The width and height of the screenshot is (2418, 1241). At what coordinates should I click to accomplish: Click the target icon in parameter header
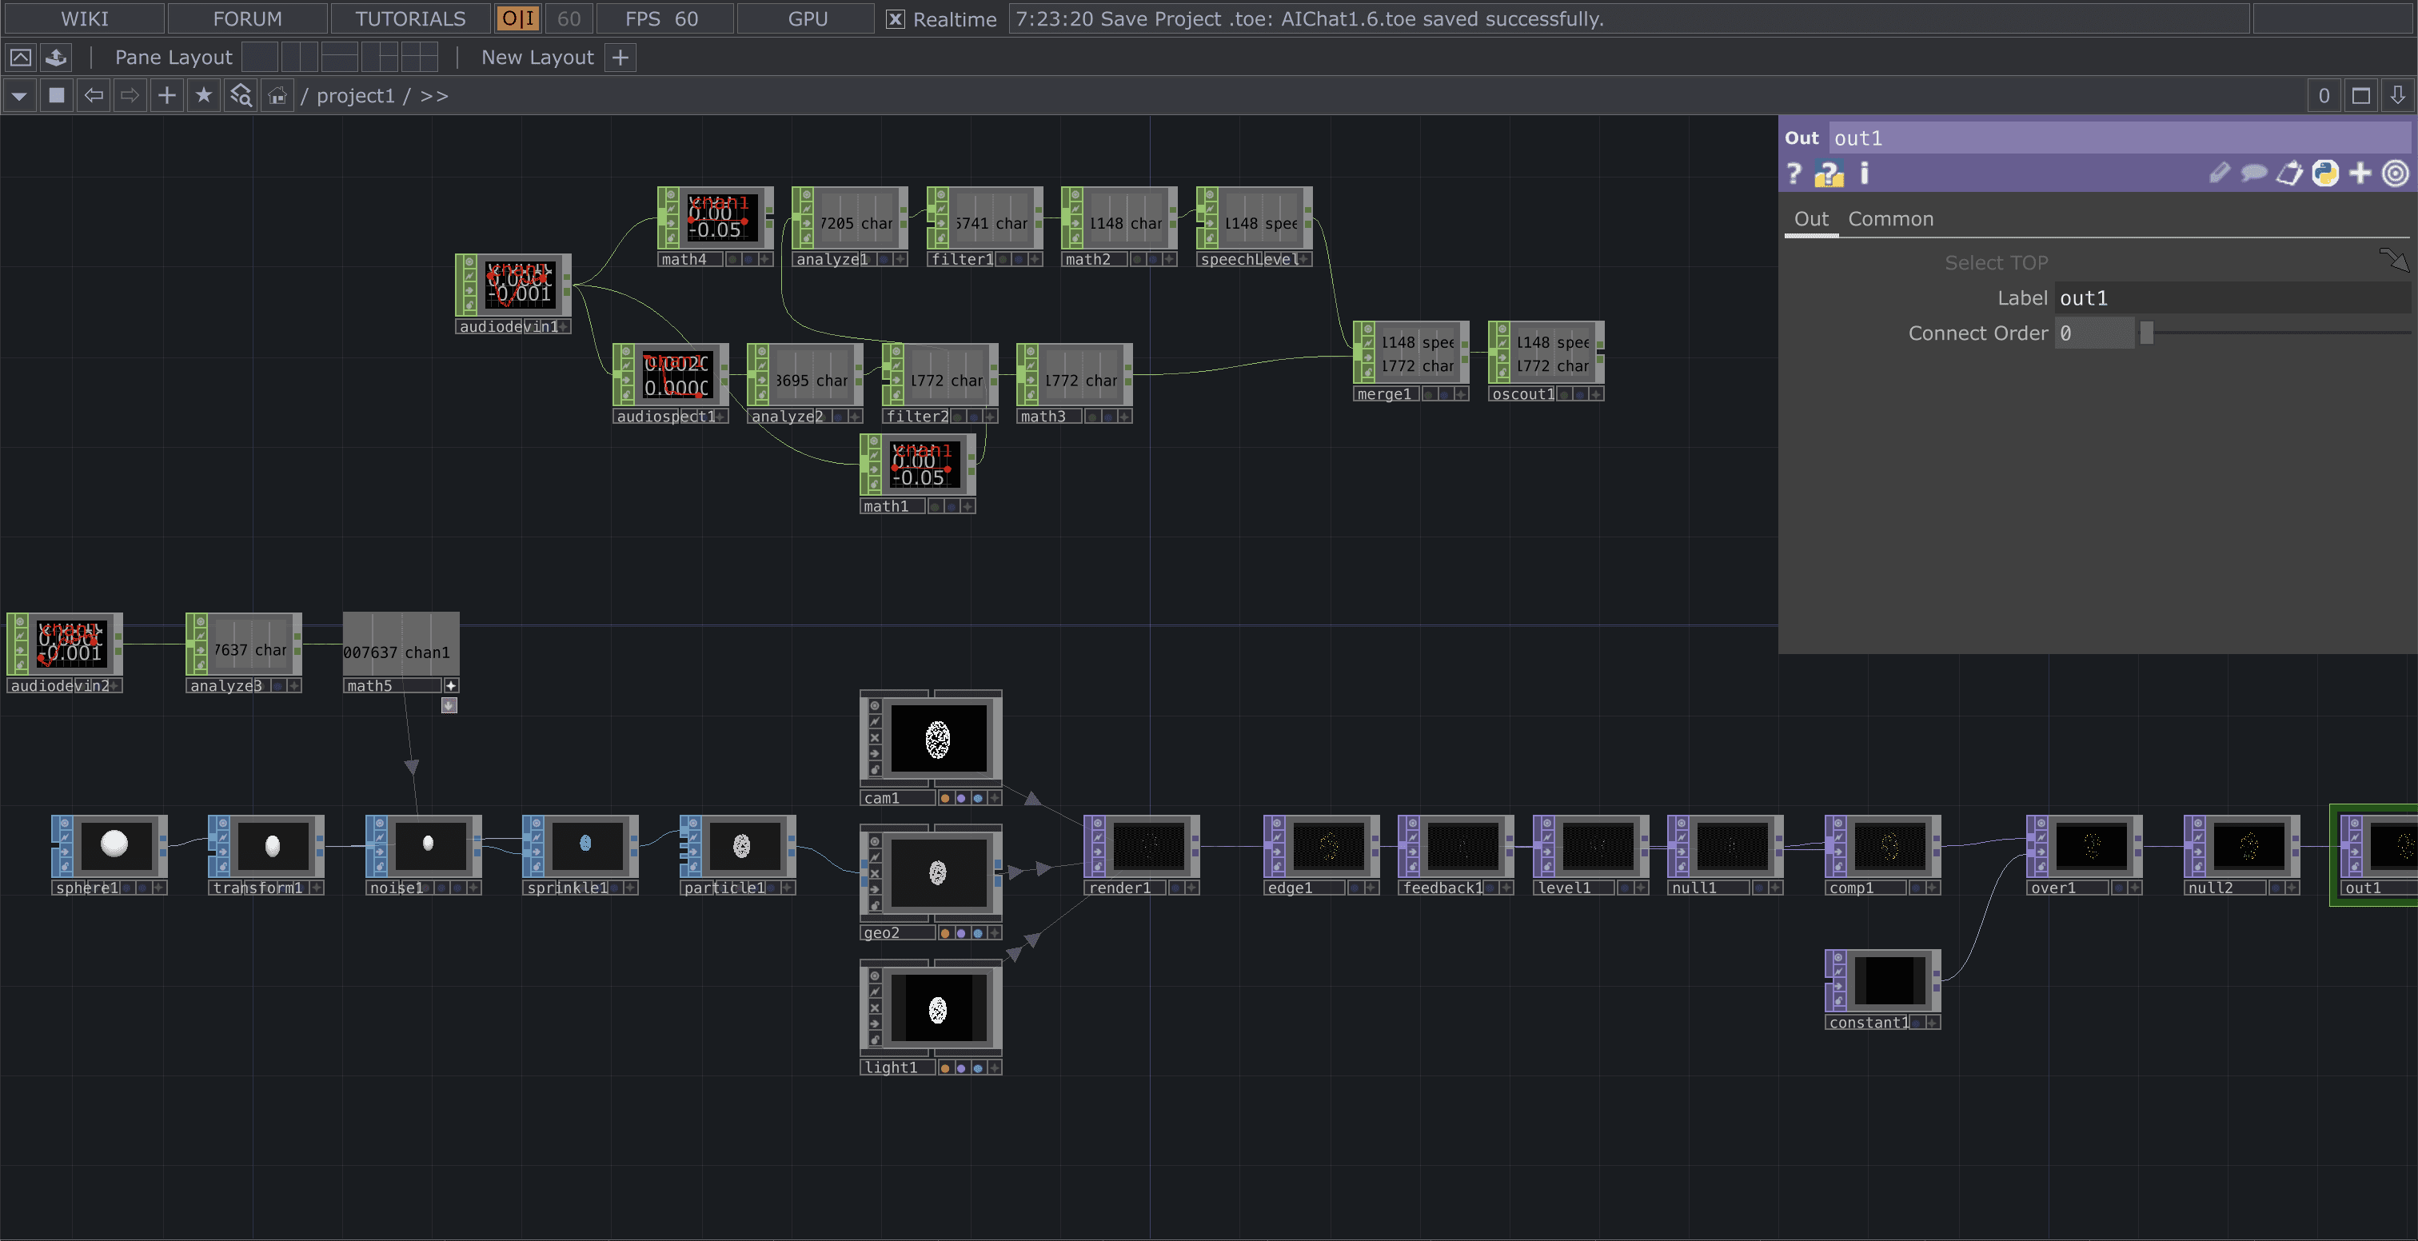tap(2396, 174)
